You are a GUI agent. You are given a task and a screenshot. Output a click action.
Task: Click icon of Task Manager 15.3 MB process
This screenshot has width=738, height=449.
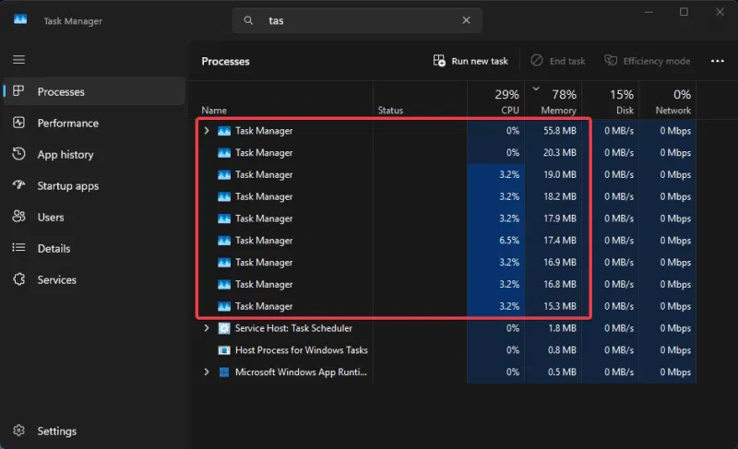point(224,306)
